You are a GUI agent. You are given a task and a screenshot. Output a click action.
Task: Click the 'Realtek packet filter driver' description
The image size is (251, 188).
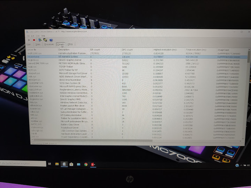[73, 106]
